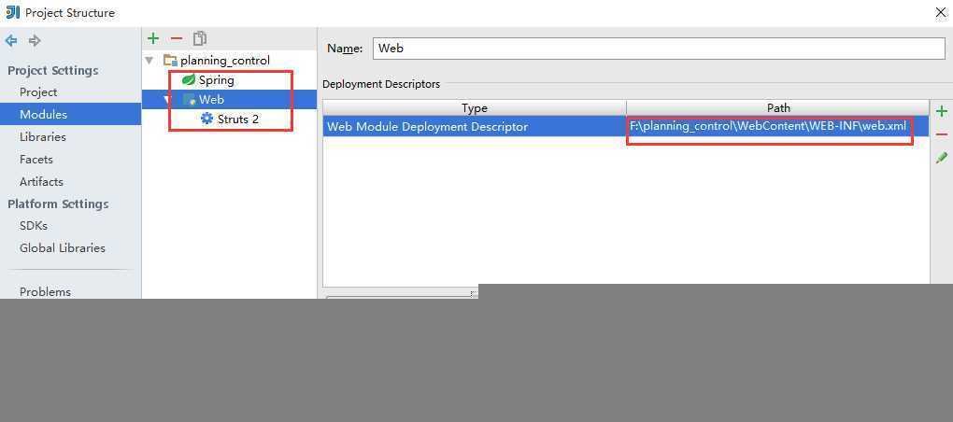
Task: Select the Spring facet in tree
Action: pos(217,79)
